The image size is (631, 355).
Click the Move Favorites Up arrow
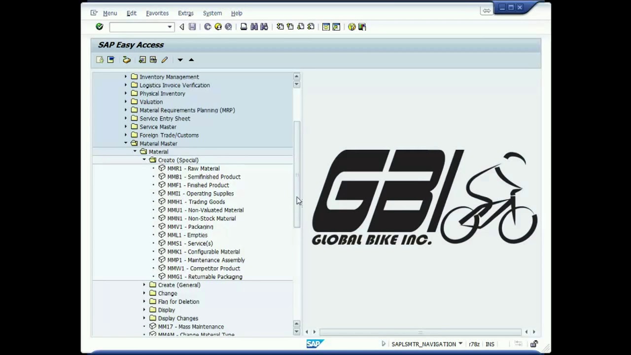(x=191, y=60)
